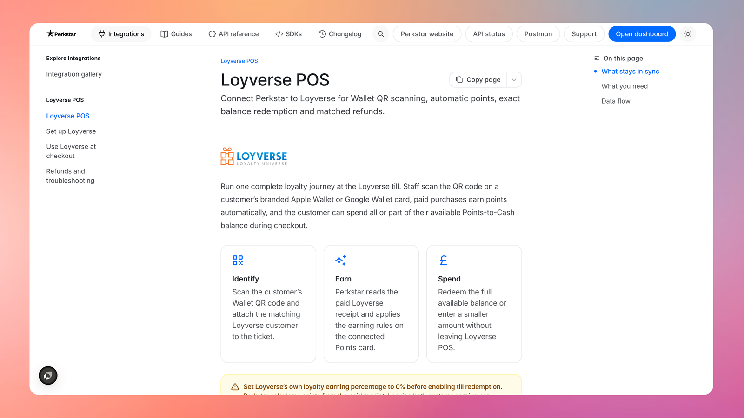
Task: Click the On this page list icon
Action: [597, 59]
